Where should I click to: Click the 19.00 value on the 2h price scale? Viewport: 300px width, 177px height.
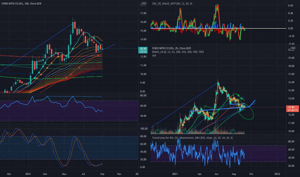291,58
